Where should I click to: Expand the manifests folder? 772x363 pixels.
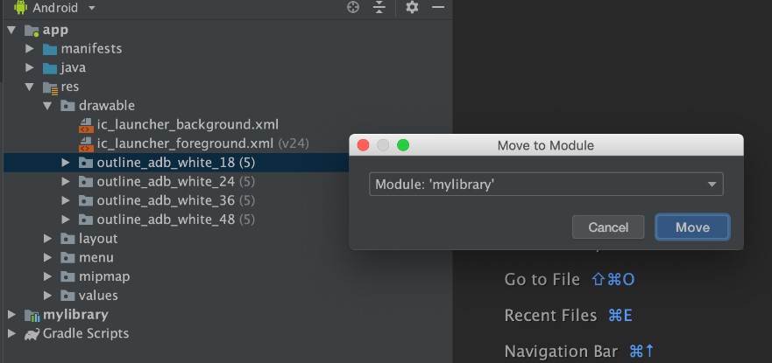tap(30, 49)
